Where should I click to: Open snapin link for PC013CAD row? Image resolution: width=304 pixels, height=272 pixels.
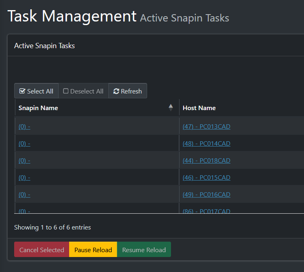coord(24,127)
